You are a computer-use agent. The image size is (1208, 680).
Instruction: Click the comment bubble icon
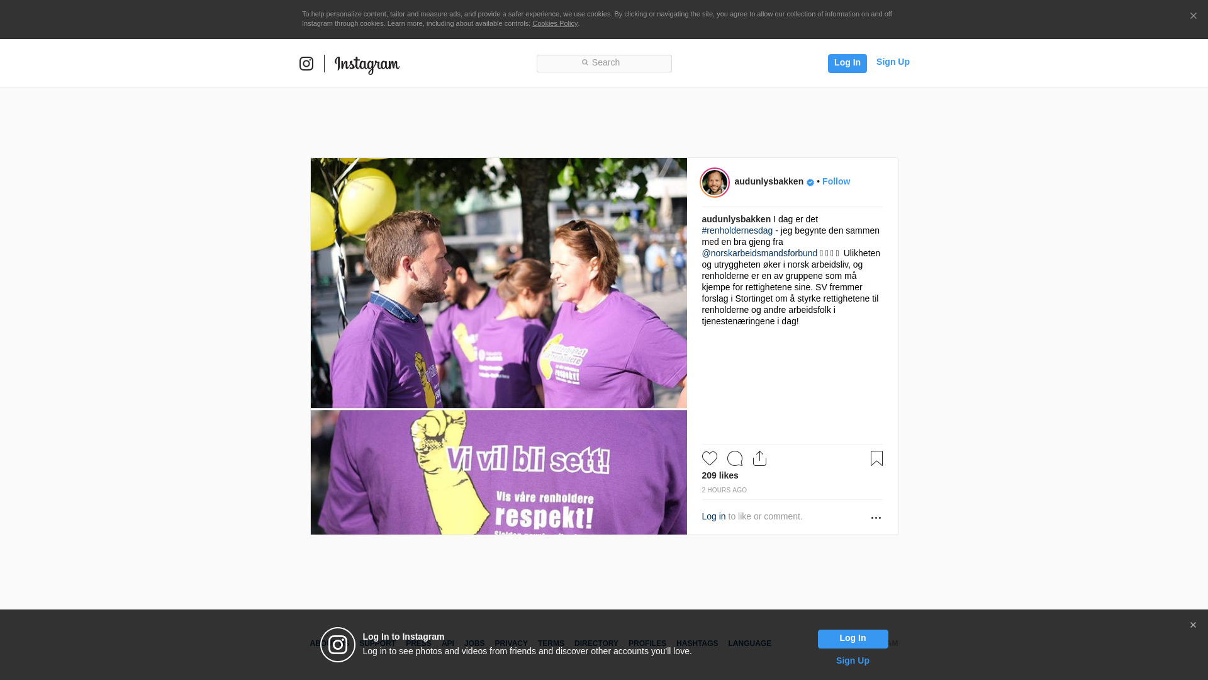click(734, 458)
